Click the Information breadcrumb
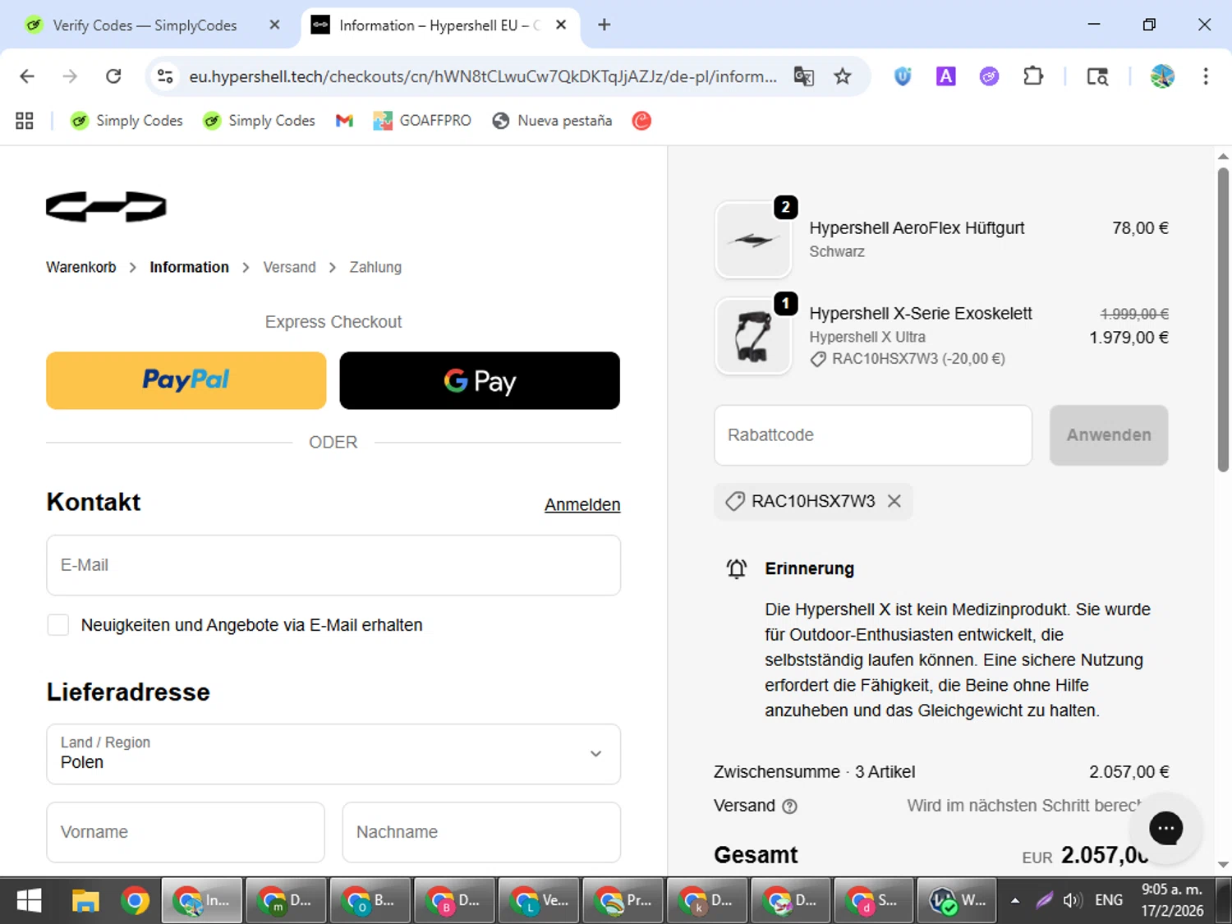Image resolution: width=1232 pixels, height=924 pixels. click(x=189, y=267)
